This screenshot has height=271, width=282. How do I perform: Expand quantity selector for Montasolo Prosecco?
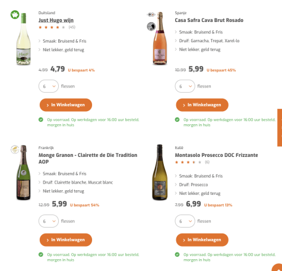pos(185,221)
